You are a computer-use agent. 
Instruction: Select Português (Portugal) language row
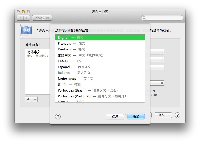[x=100, y=96]
